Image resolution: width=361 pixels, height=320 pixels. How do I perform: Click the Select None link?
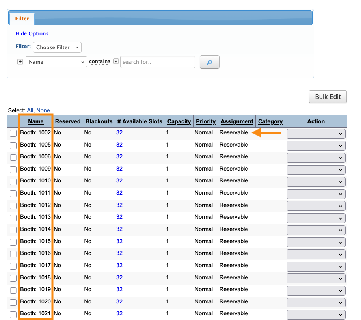[x=43, y=110]
